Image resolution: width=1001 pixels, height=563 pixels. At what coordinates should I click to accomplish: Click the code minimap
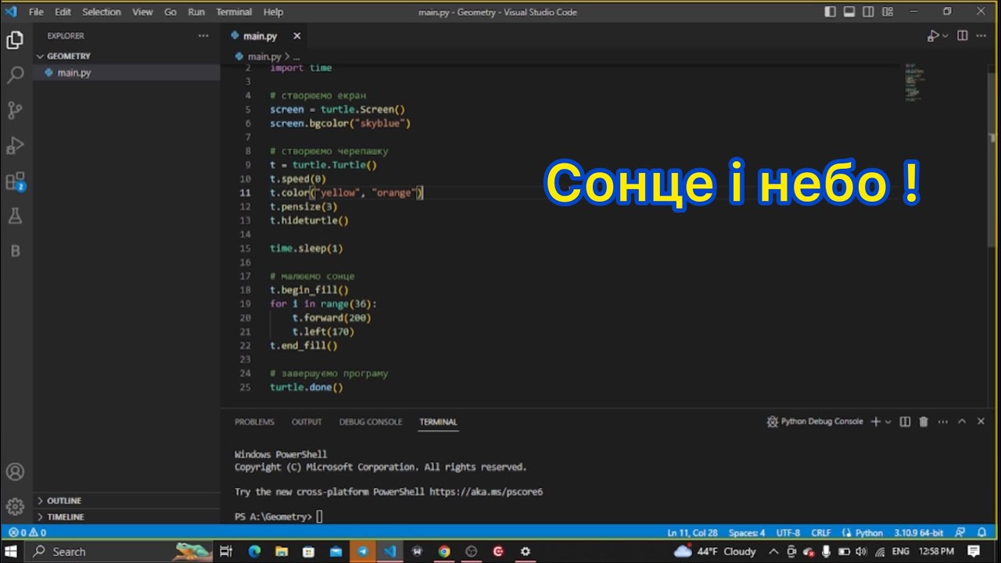tap(913, 81)
